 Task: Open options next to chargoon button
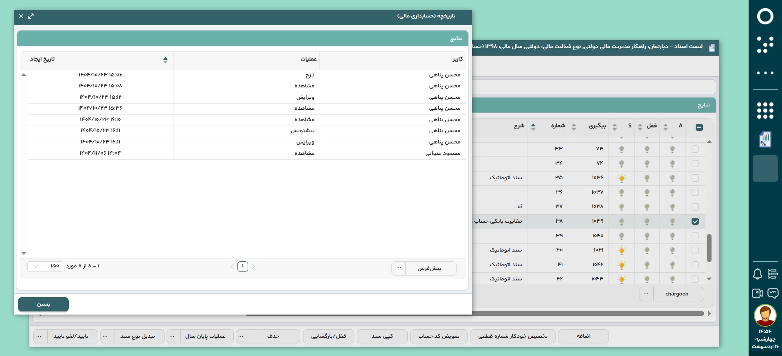(x=646, y=294)
